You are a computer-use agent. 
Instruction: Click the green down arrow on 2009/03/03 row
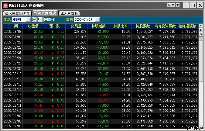click(x=53, y=32)
